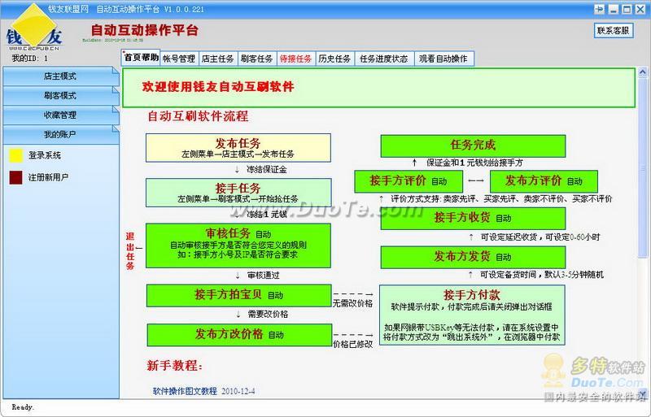View the 历史任务 tab

point(334,59)
